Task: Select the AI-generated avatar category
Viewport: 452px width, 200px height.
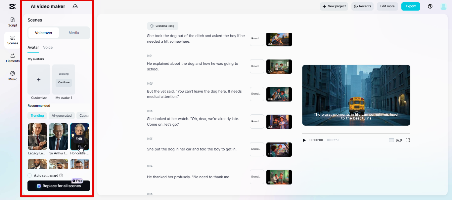Action: click(x=62, y=115)
